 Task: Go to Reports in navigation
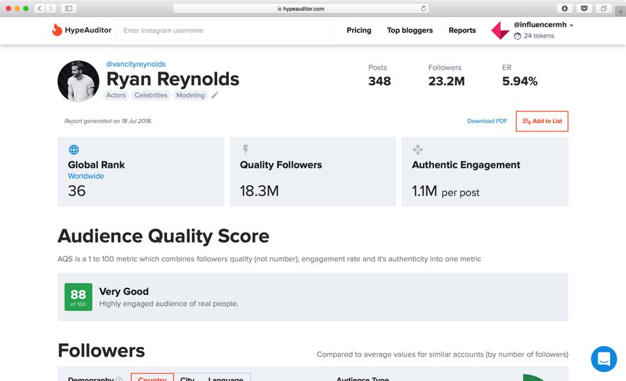pyautogui.click(x=462, y=31)
